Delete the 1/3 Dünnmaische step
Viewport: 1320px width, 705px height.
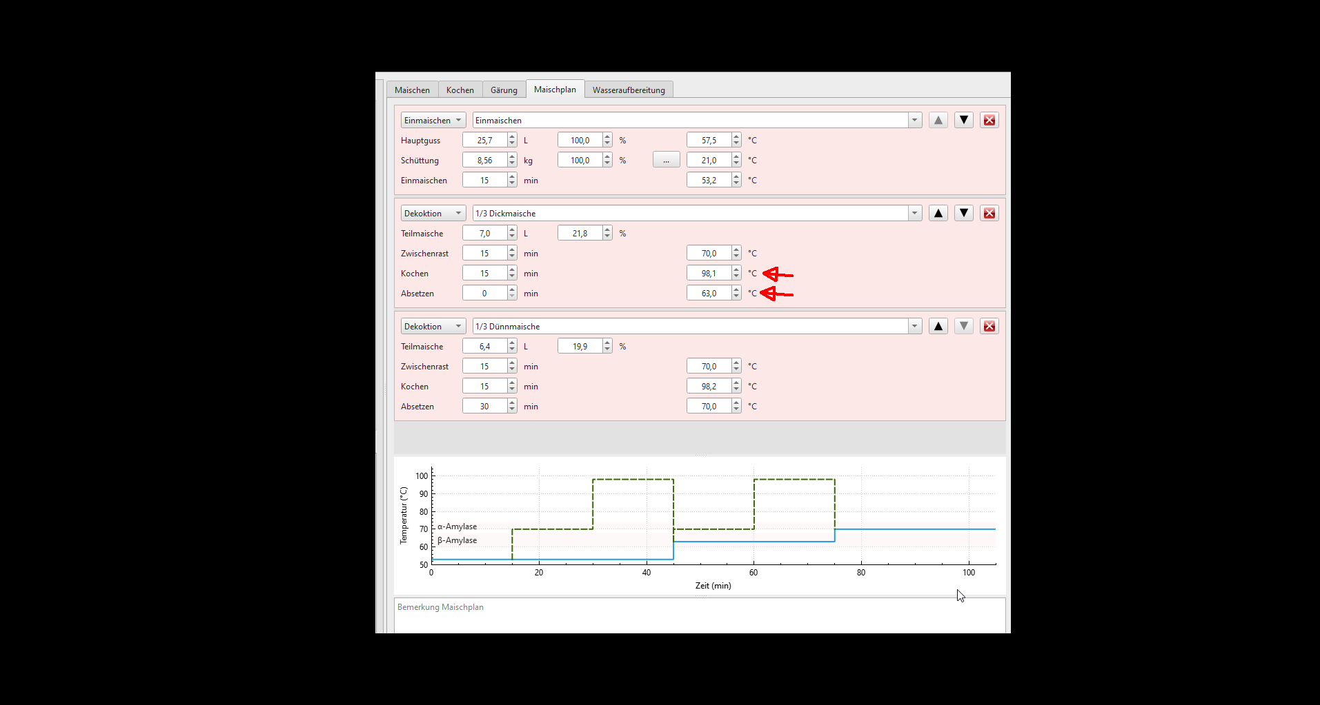[989, 326]
